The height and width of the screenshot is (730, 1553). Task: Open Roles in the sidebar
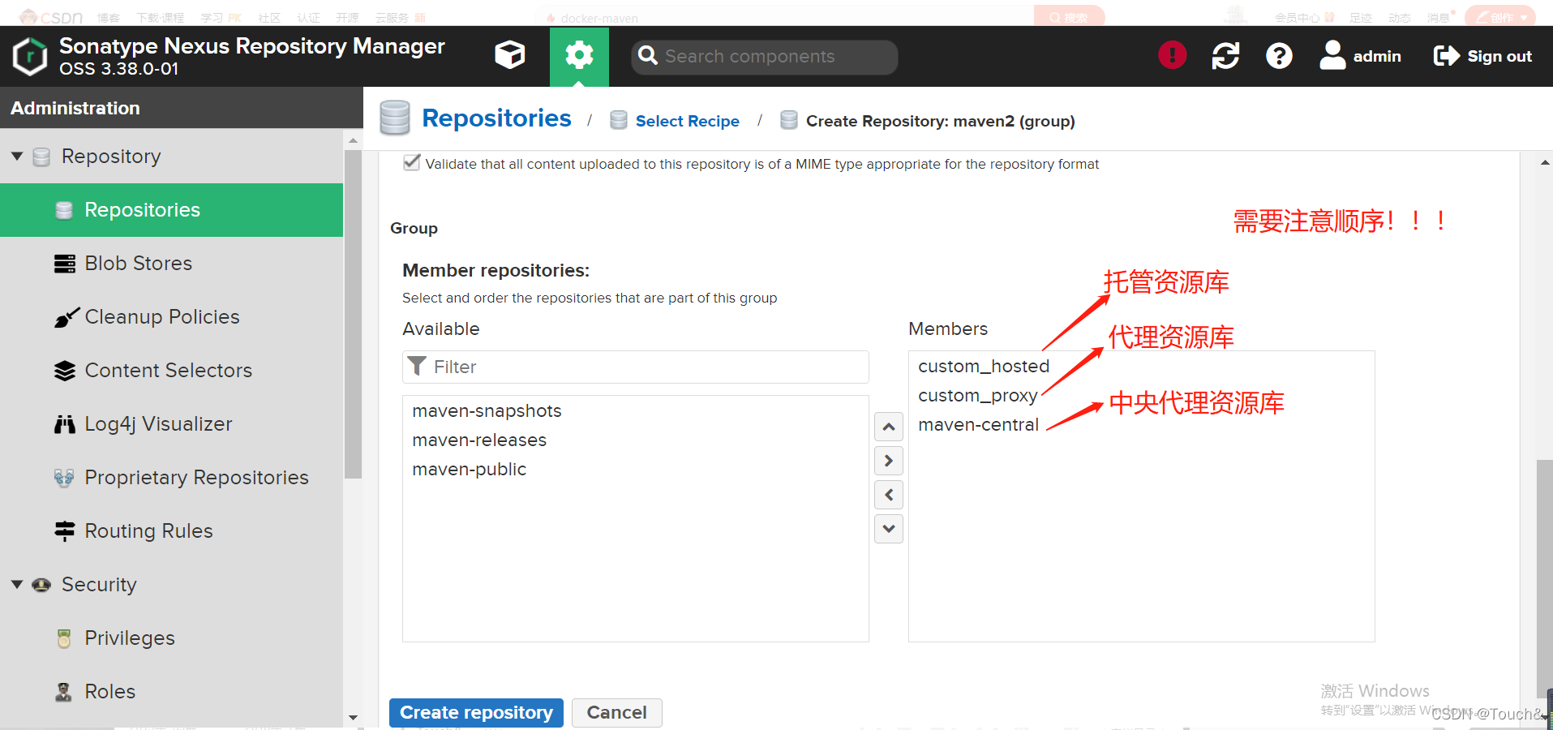(171, 692)
